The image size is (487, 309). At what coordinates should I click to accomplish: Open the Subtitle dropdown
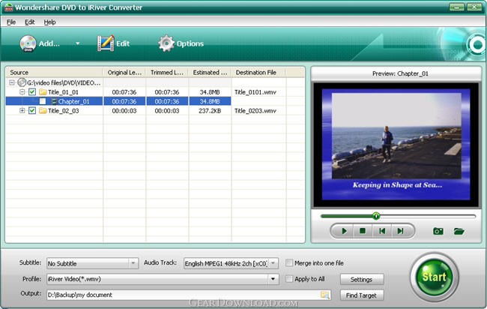133,263
